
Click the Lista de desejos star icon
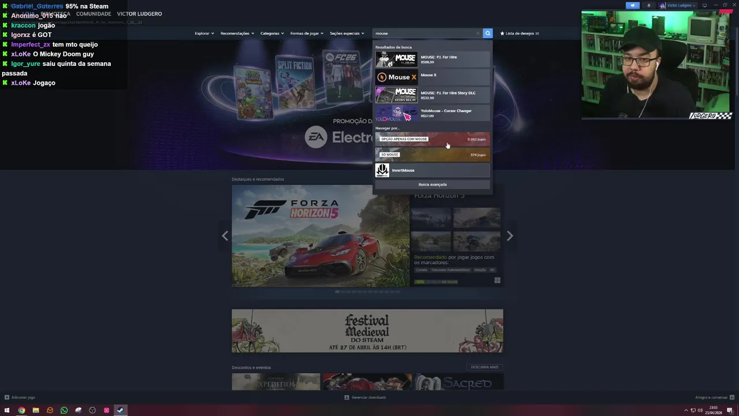pos(502,34)
